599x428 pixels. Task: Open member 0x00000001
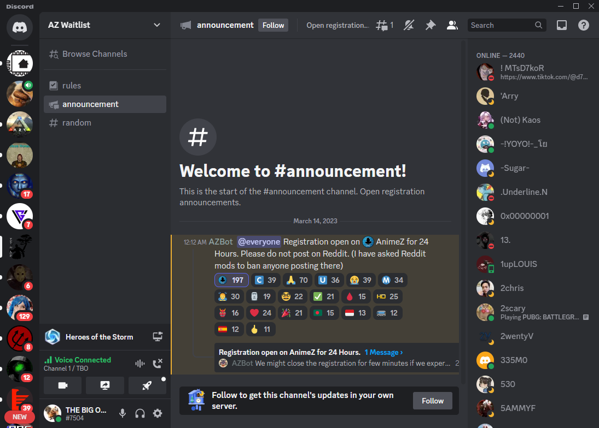click(532, 216)
